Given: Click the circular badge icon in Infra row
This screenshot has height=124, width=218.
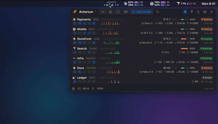Looking at the screenshot, I should [94, 62].
